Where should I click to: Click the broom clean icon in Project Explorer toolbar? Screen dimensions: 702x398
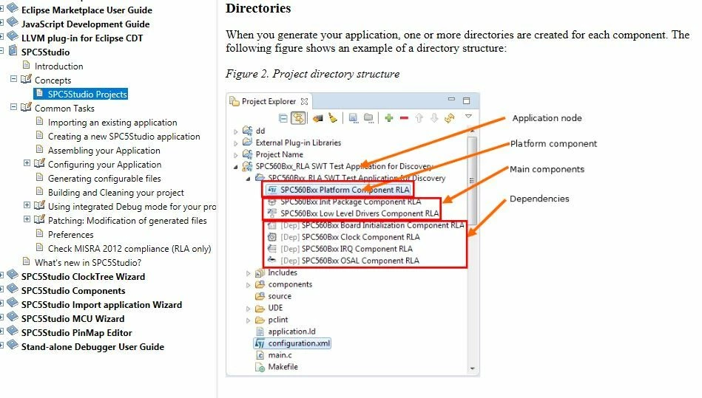point(333,118)
